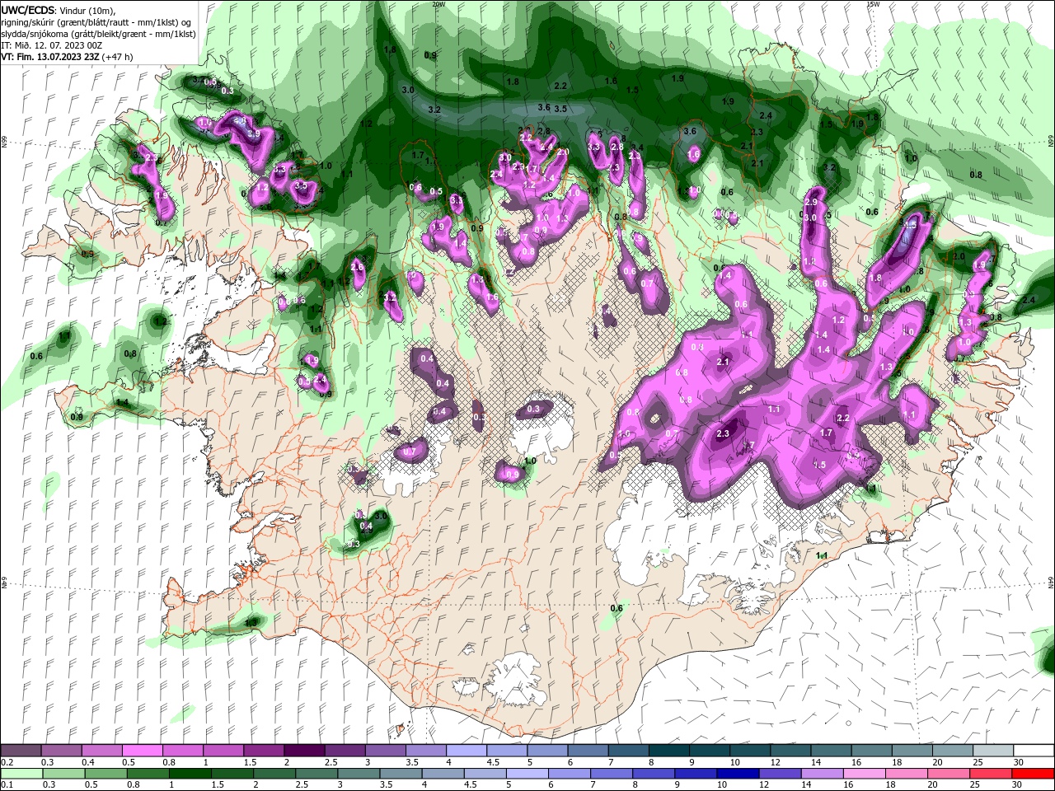Image resolution: width=1055 pixels, height=791 pixels.
Task: Click the 15W longitude label
Action: pyautogui.click(x=873, y=4)
